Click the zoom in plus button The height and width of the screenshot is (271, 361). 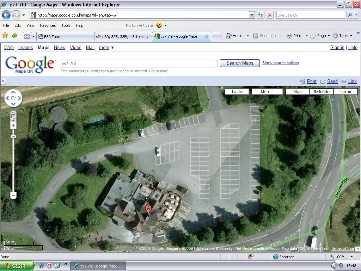[x=13, y=126]
